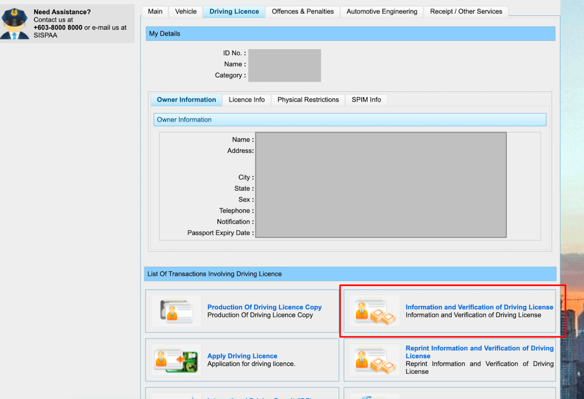Image resolution: width=584 pixels, height=399 pixels.
Task: Click the Production Of Driving Licence Copy link
Action: (264, 307)
